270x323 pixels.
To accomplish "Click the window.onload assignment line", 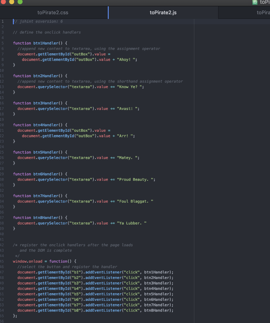I will [x=45, y=261].
